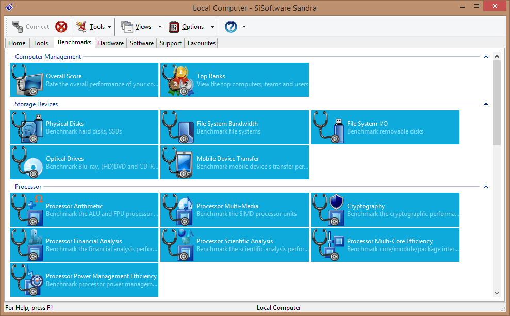Click 'Benchmark hard disks, SSDs' text
Image resolution: width=510 pixels, height=316 pixels.
pos(84,131)
